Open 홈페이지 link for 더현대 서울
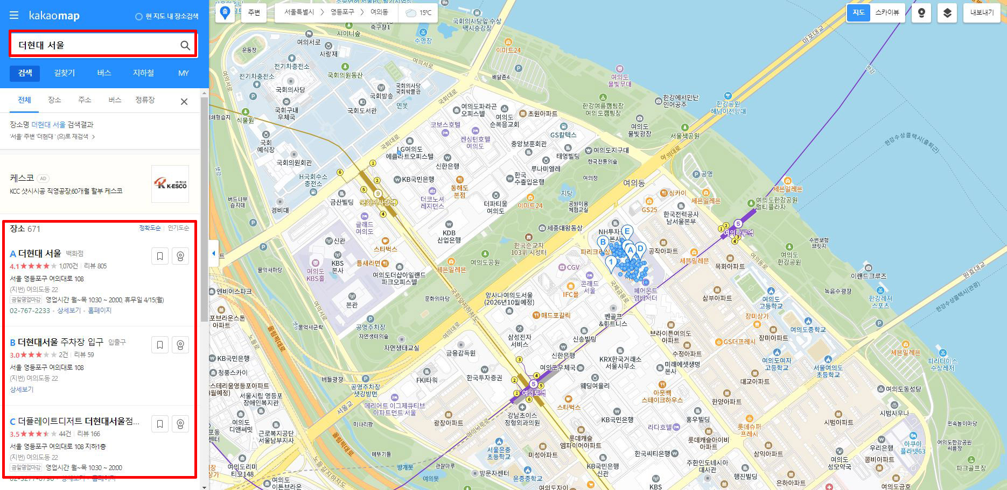 point(100,311)
